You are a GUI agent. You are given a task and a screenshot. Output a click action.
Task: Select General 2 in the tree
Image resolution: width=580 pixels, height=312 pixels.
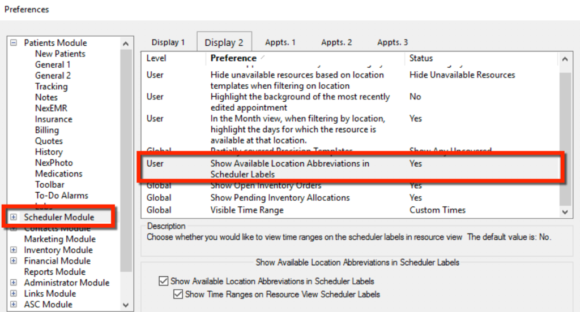(53, 76)
